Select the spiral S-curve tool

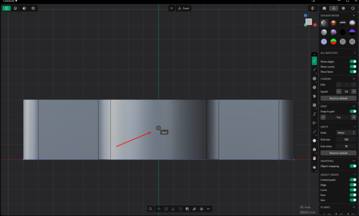(x=314, y=114)
